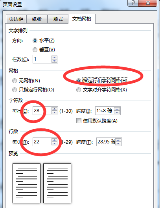Choose 文字对齐字符网格 radio option
Image resolution: width=160 pixels, height=208 pixels.
(x=79, y=90)
